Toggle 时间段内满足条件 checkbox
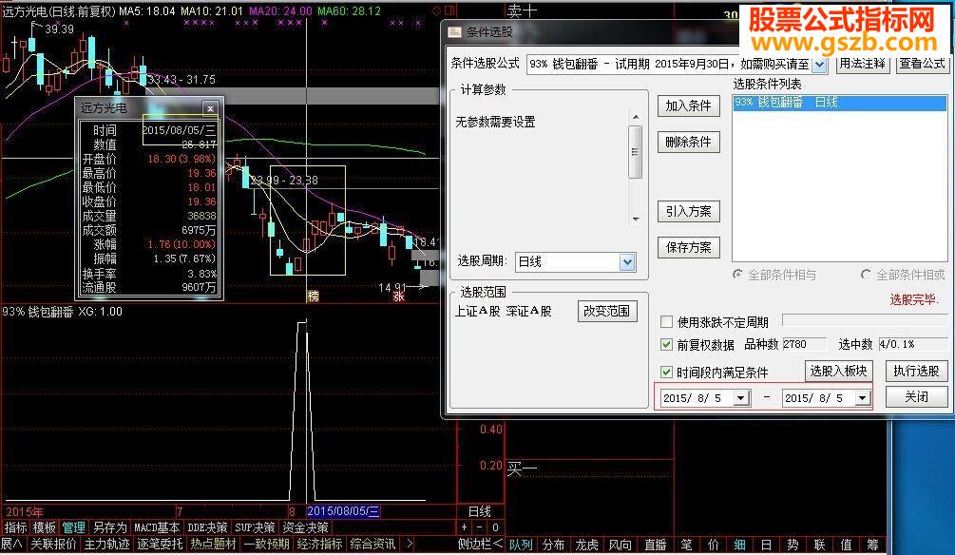955x555 pixels. [x=666, y=372]
